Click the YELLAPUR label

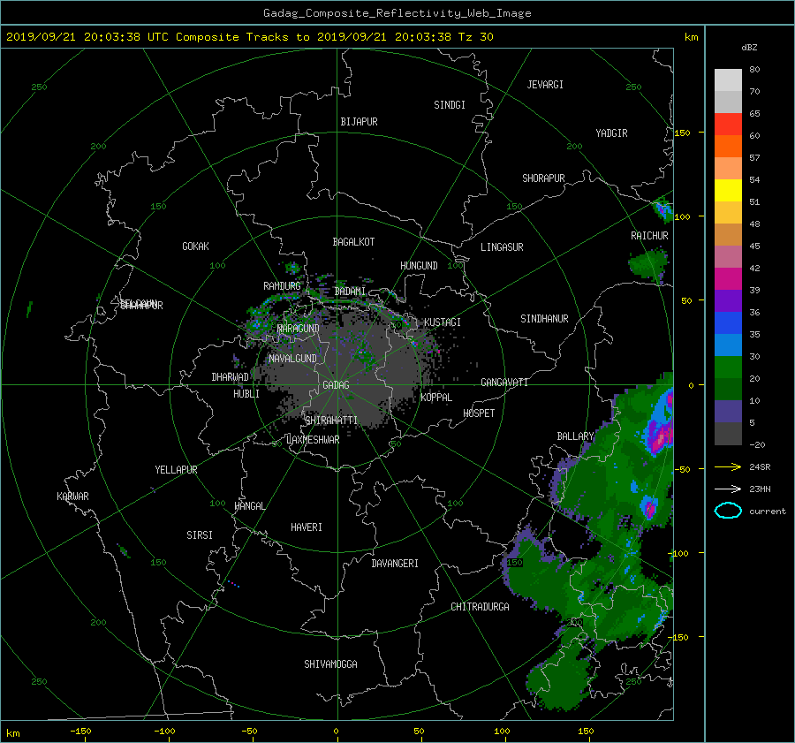[176, 470]
